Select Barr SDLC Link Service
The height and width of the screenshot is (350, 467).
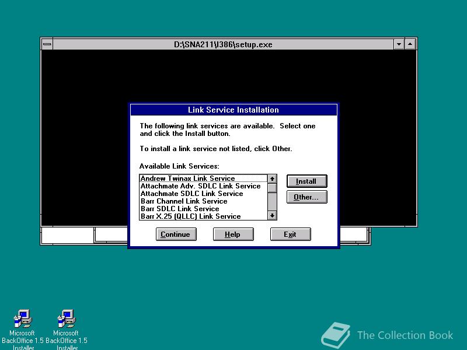click(203, 209)
